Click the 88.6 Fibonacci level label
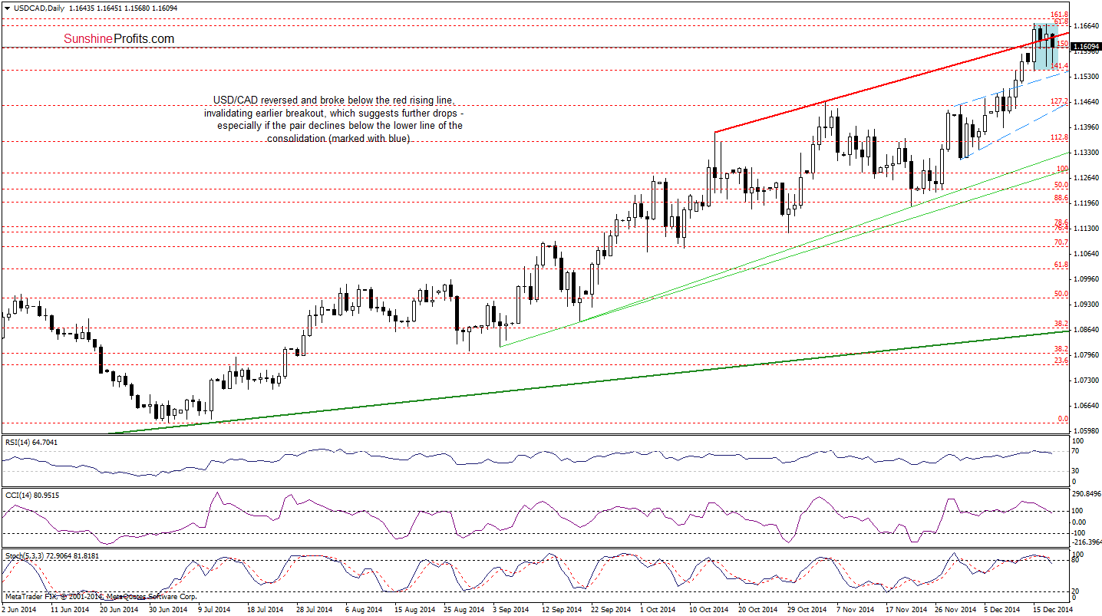 [1061, 197]
